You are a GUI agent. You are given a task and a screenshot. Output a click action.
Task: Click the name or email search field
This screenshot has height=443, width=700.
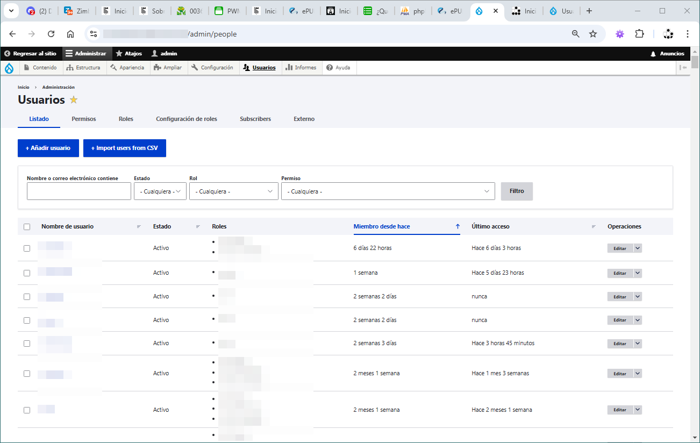[79, 191]
